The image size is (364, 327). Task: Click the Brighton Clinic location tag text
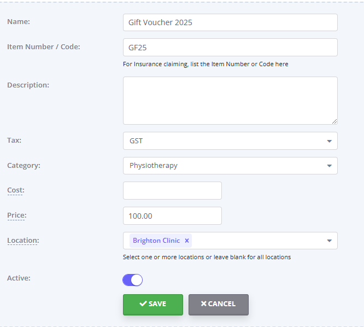156,241
